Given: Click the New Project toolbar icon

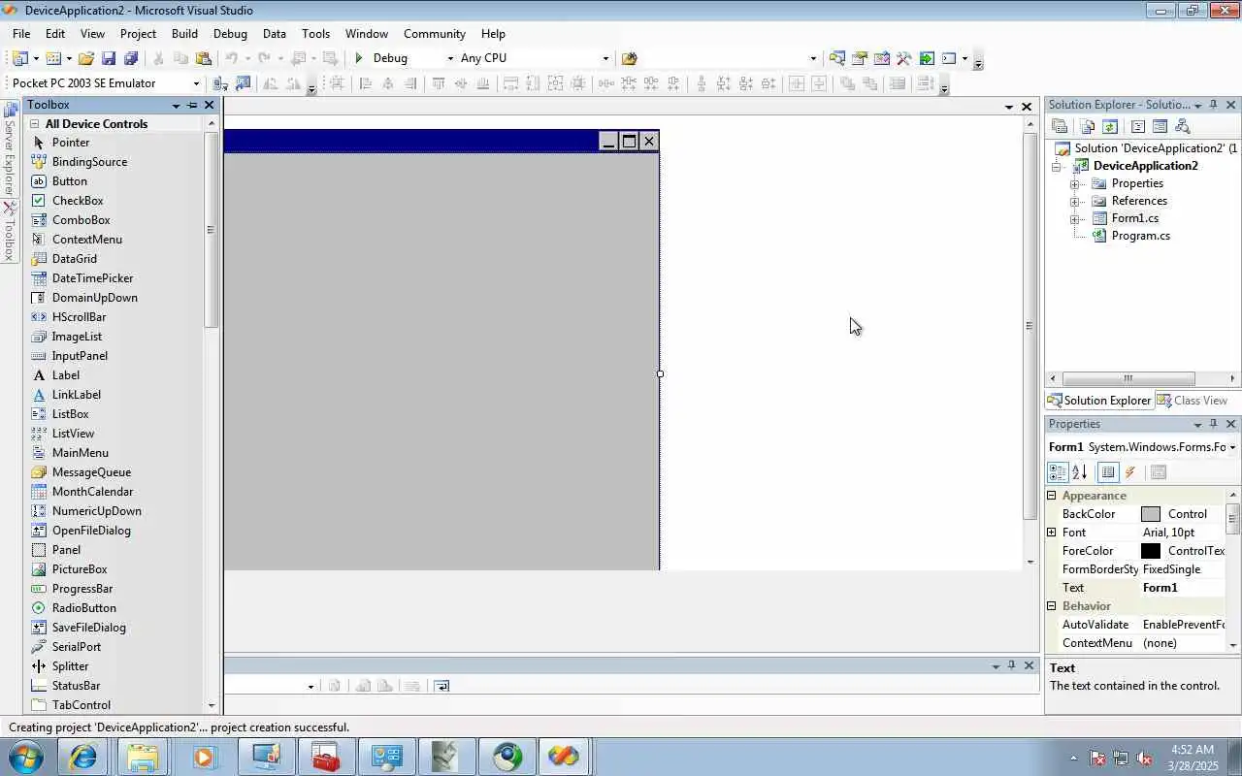Looking at the screenshot, I should coord(19,58).
